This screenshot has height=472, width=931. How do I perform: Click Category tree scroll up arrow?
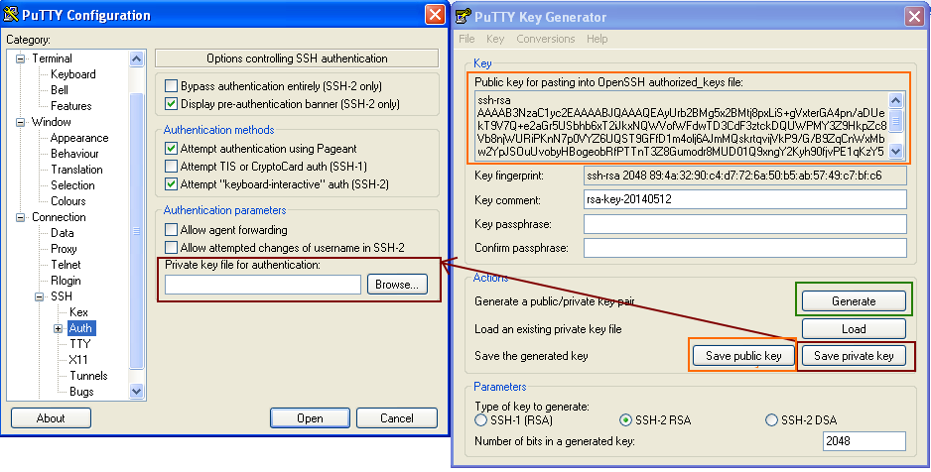pyautogui.click(x=137, y=59)
